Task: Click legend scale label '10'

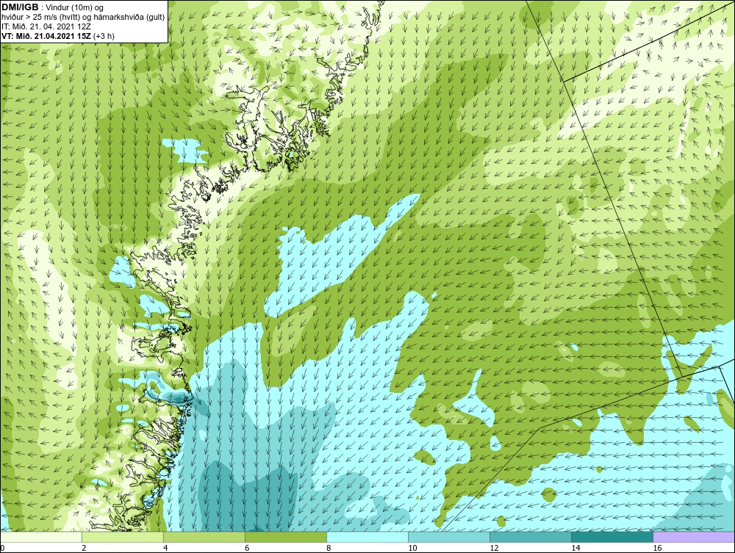Action: pyautogui.click(x=412, y=548)
